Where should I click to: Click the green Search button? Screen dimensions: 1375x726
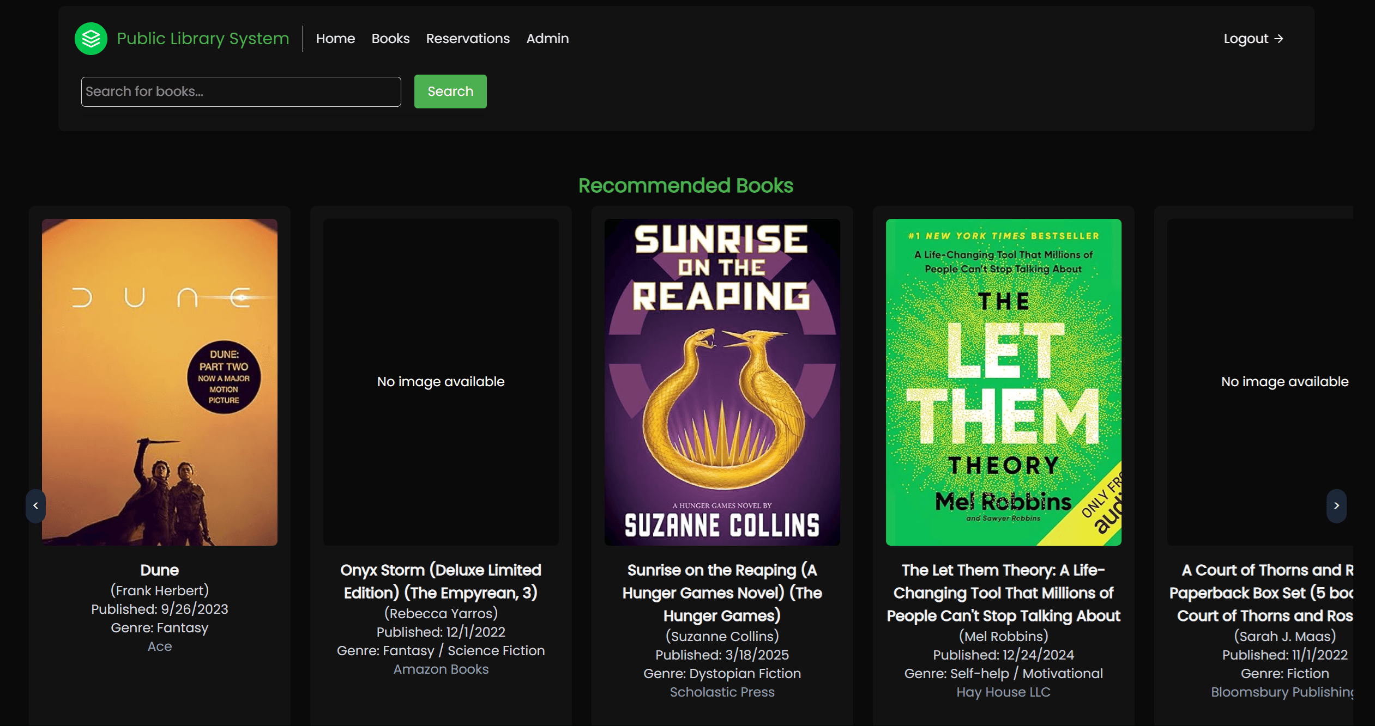(450, 91)
